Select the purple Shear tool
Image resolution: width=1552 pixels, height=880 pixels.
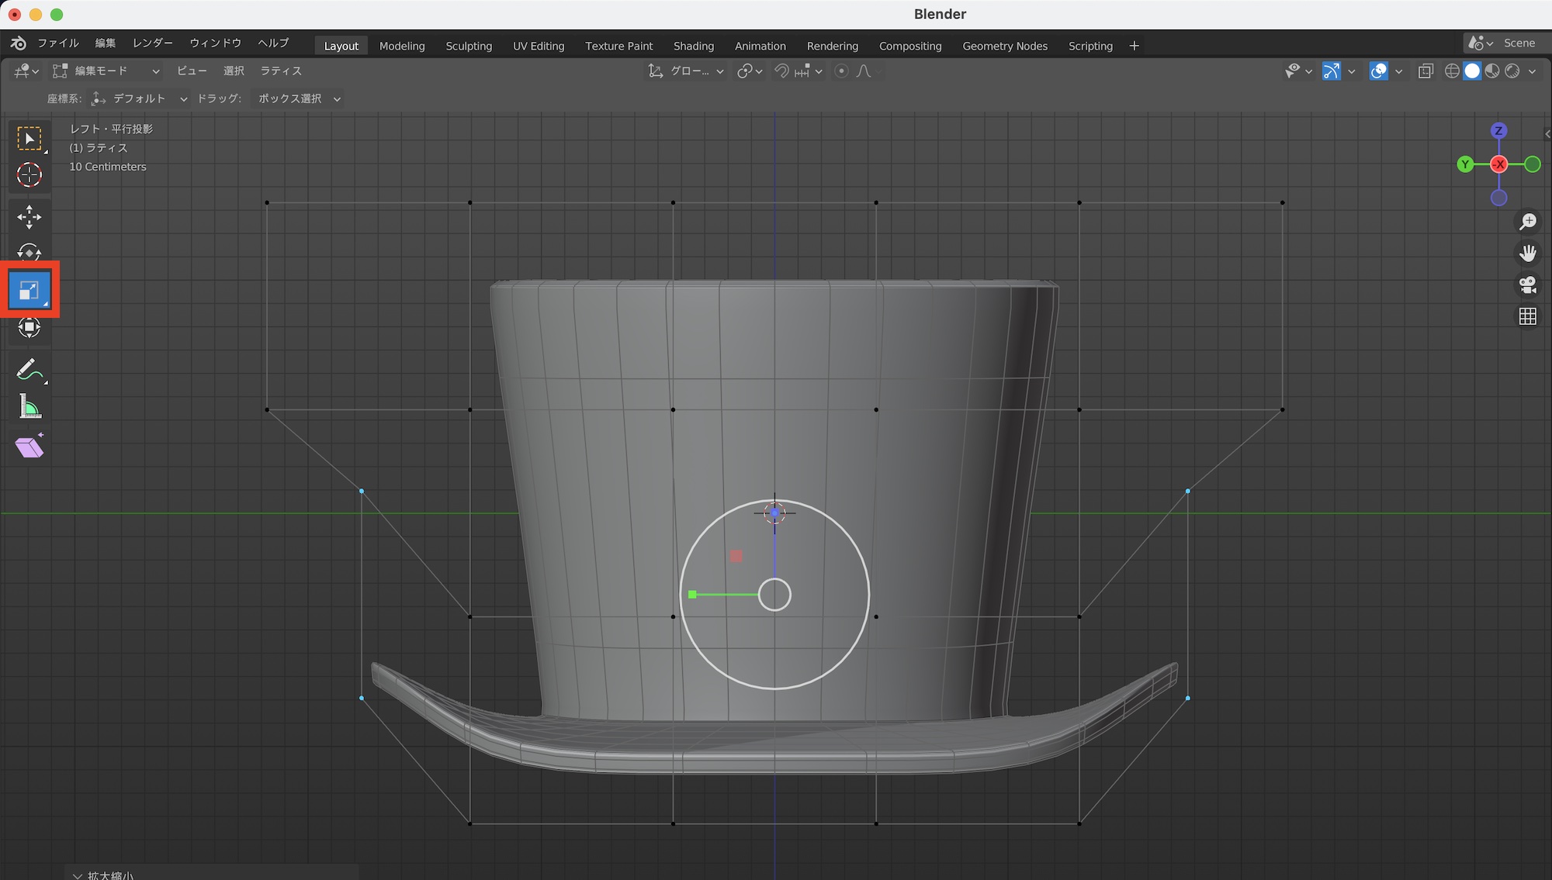[x=29, y=447]
